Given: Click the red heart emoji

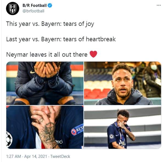Looking at the screenshot, I should [93, 54].
